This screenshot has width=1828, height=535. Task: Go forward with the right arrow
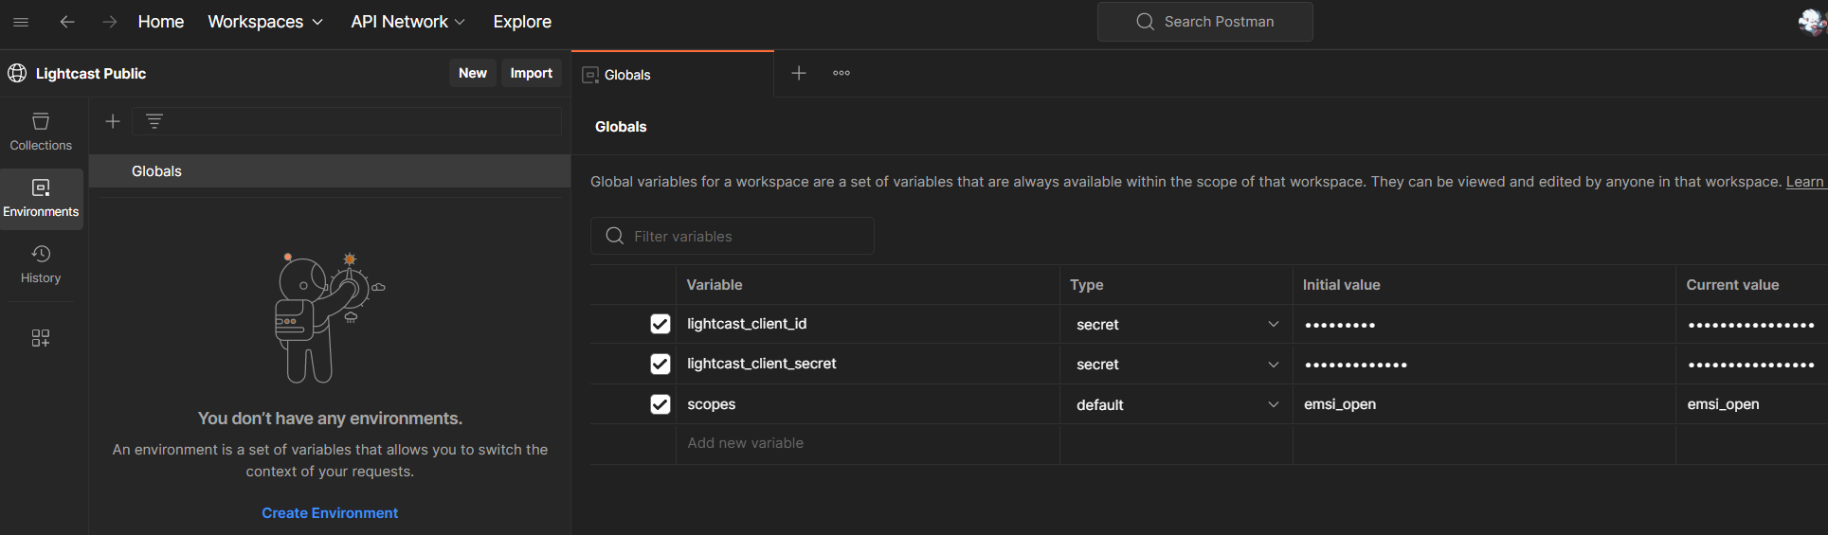(x=110, y=22)
